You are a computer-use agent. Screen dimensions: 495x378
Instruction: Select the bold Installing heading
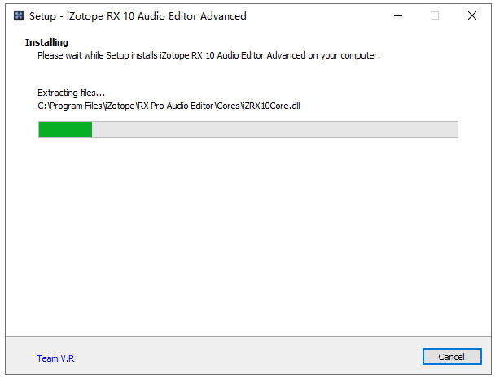[46, 42]
